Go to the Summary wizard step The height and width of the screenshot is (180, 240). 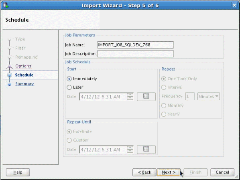(24, 84)
